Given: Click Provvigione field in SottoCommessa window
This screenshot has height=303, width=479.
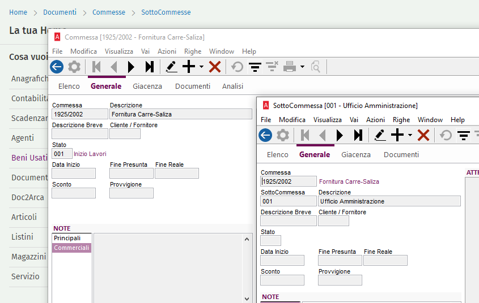Looking at the screenshot, I should point(340,280).
